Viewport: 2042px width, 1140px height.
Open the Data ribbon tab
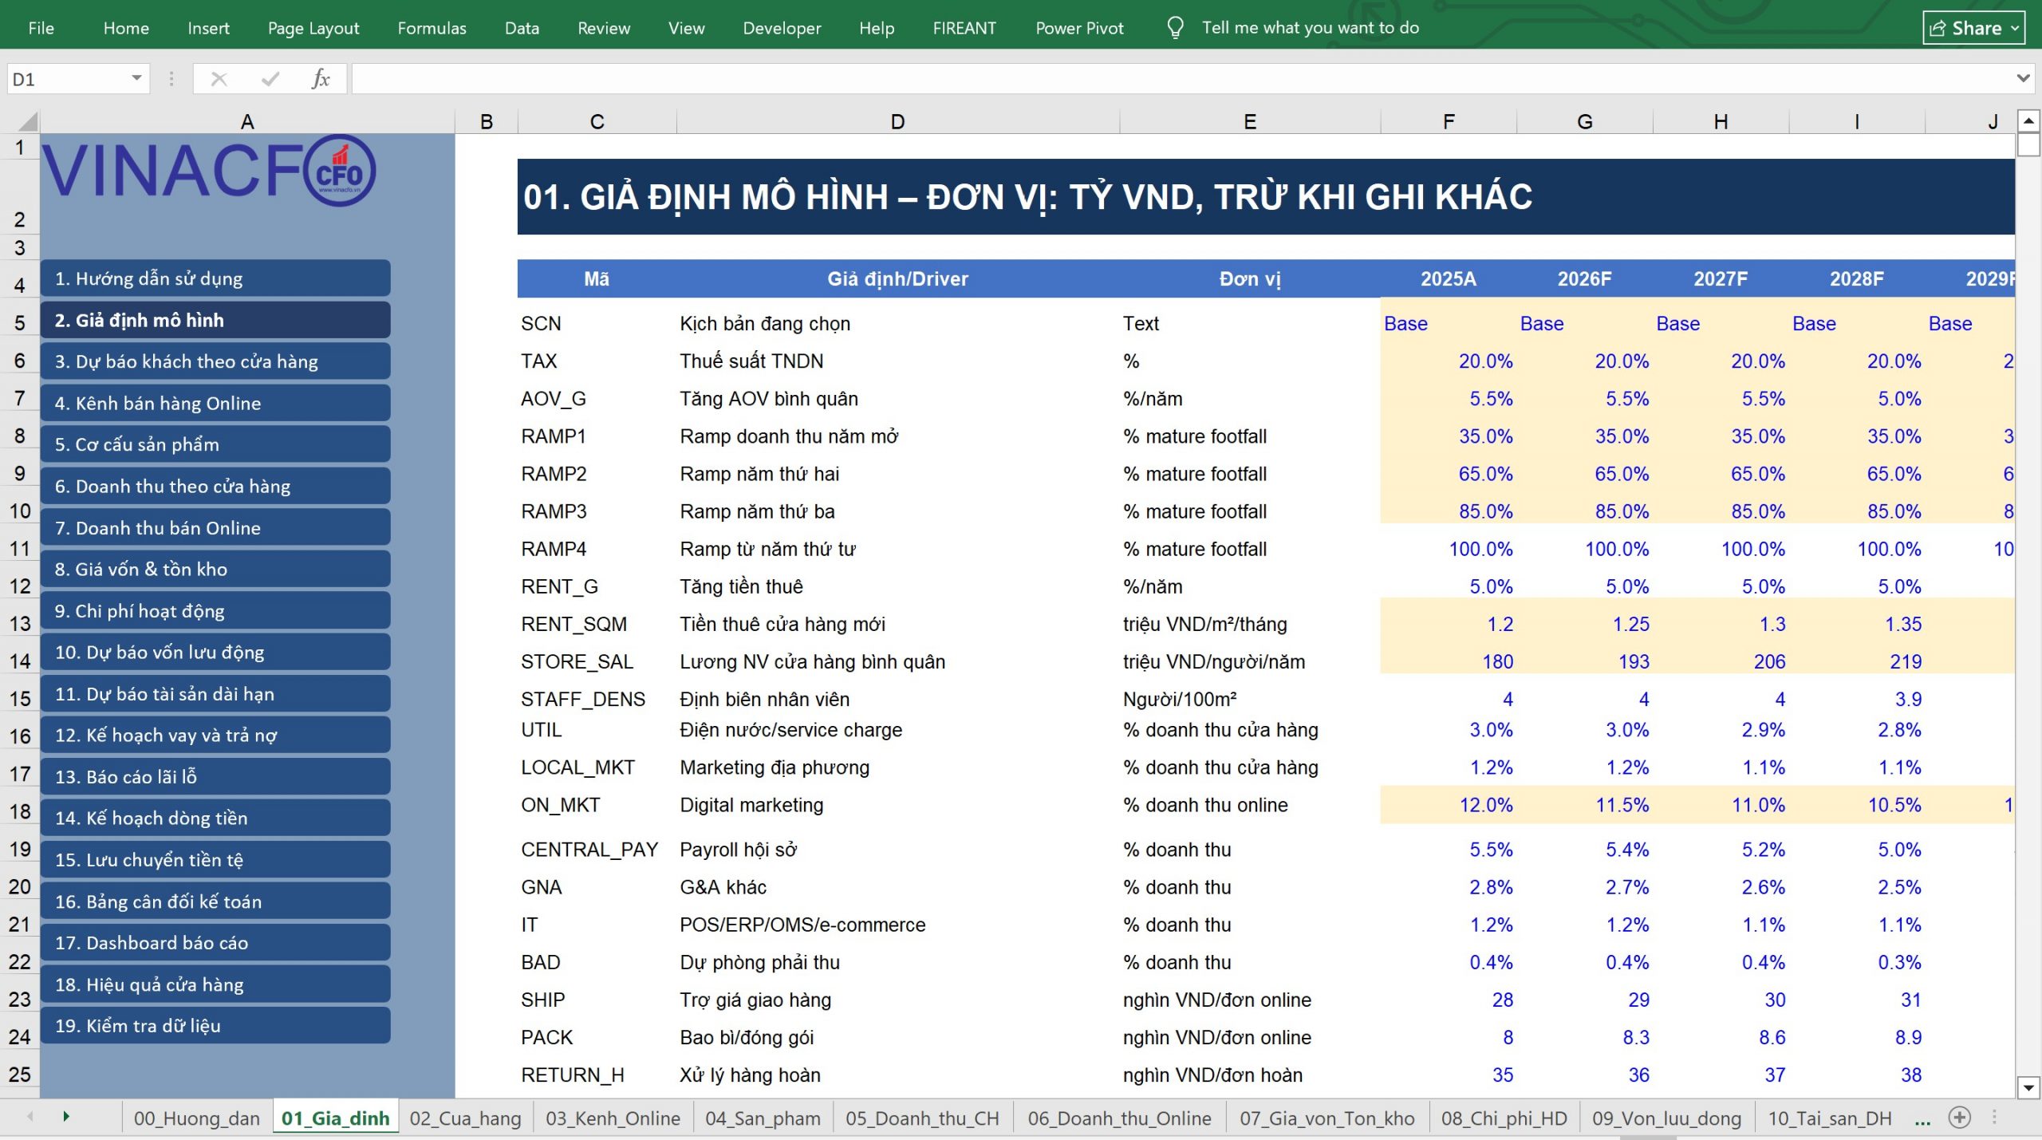coord(522,28)
